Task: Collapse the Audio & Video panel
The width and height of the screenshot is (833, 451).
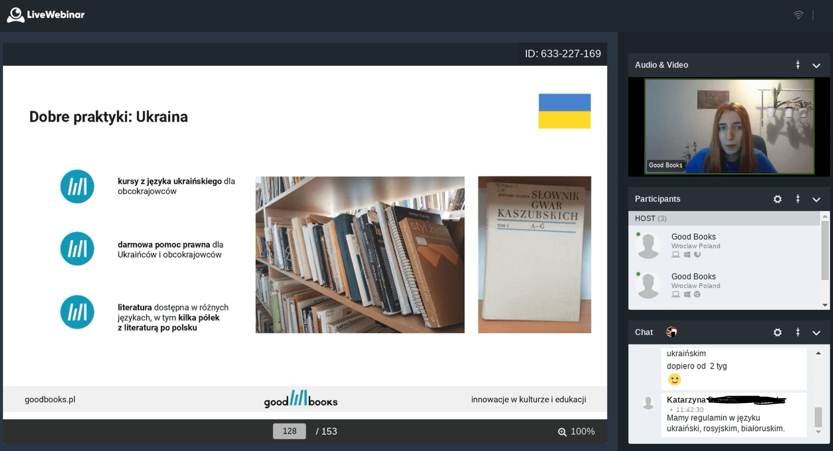Action: click(816, 65)
